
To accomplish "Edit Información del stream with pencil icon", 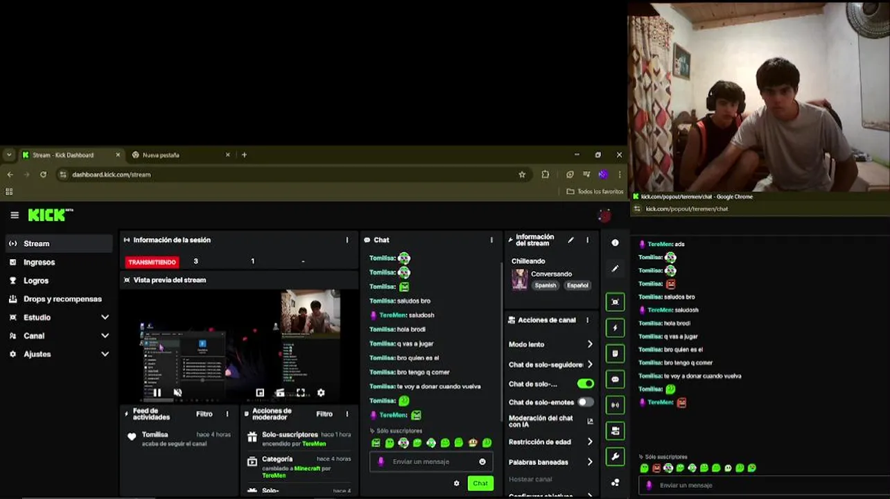I will (x=570, y=240).
